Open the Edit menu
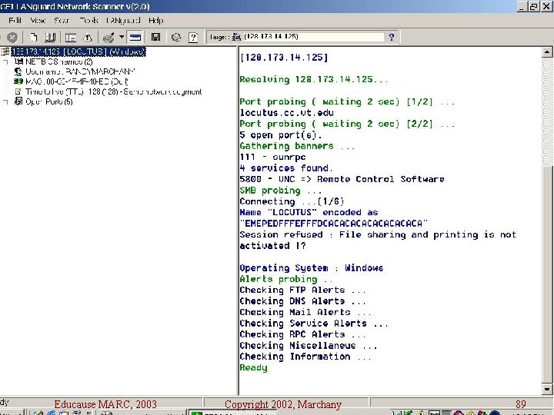The image size is (554, 415). (x=15, y=21)
